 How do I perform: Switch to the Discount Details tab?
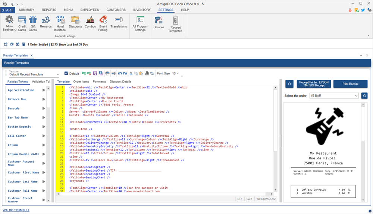(x=120, y=81)
